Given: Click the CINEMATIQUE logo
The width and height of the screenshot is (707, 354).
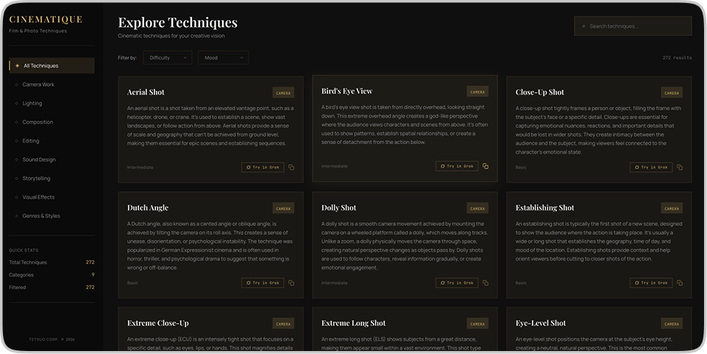Looking at the screenshot, I should tap(46, 19).
